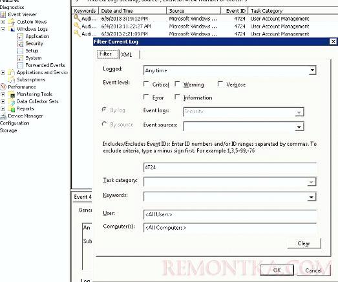This screenshot has height=282, width=338.
Task: Click audit key icon for 6/4/2013 event
Action: 77,26
